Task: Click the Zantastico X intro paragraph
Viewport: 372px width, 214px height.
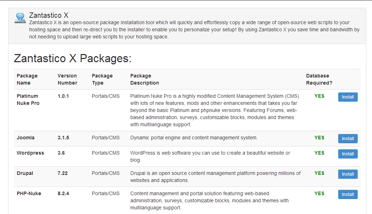Action: click(x=194, y=30)
